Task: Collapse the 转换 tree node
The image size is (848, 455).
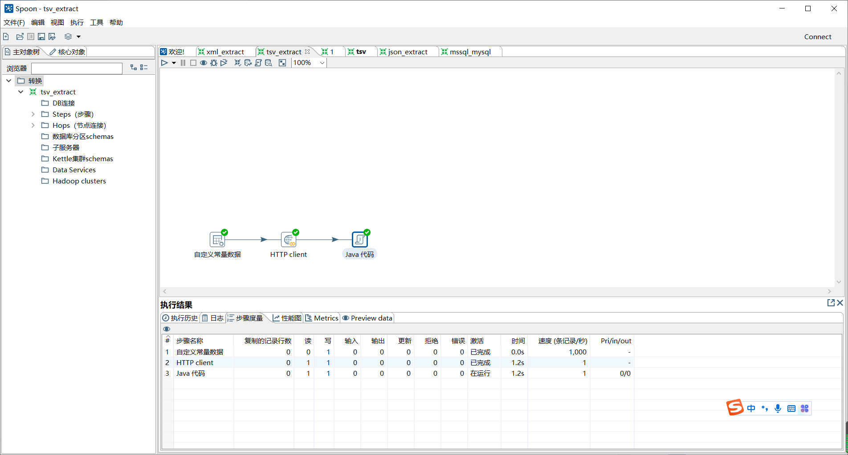Action: 9,81
